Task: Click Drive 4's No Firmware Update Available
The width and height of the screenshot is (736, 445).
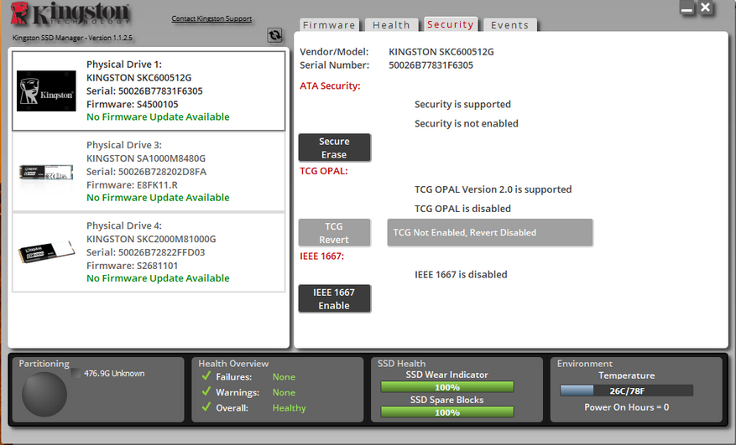Action: [158, 278]
